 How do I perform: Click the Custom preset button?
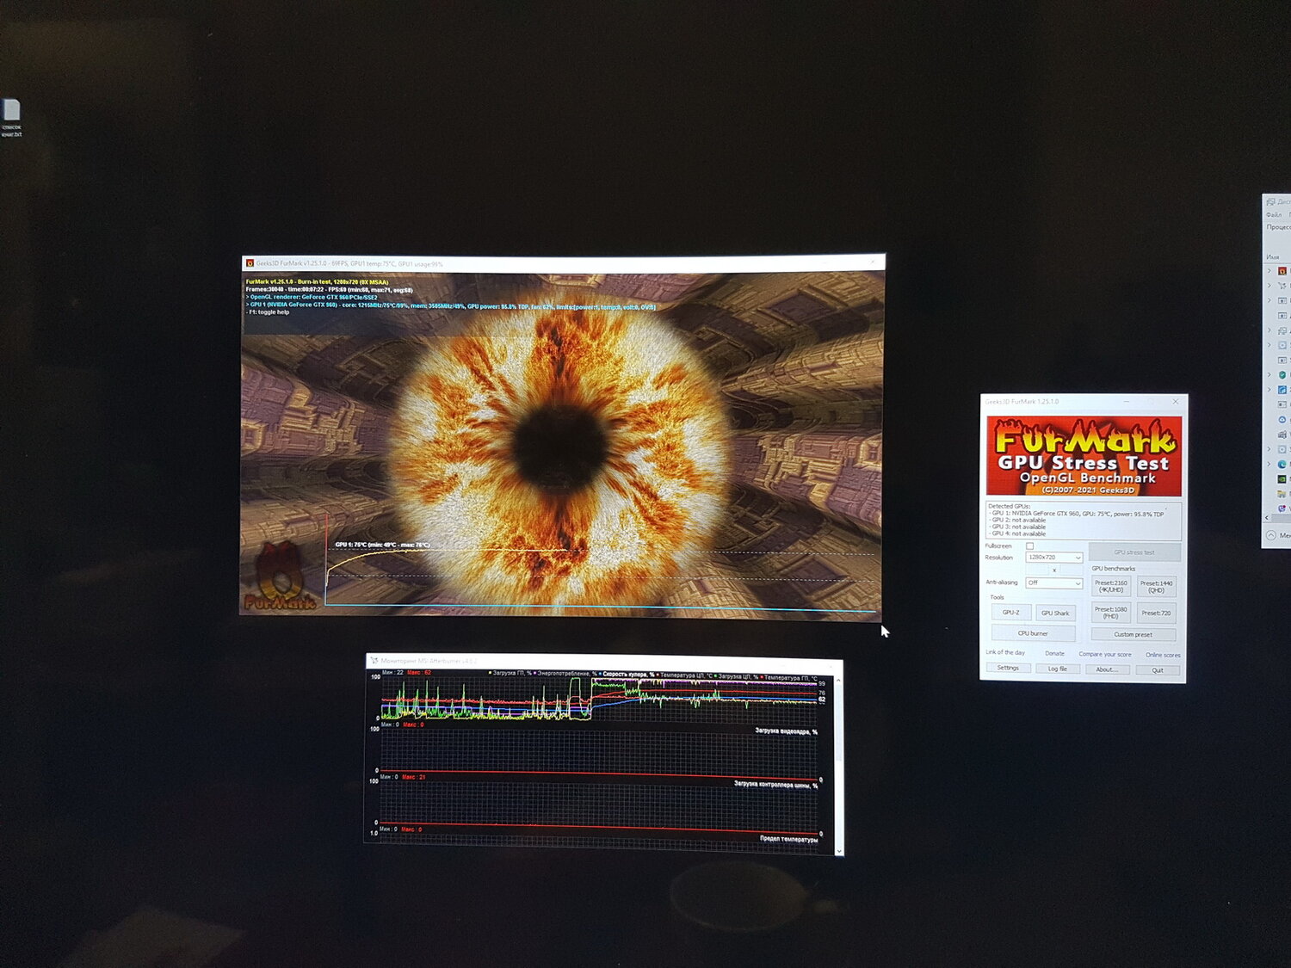(x=1133, y=634)
